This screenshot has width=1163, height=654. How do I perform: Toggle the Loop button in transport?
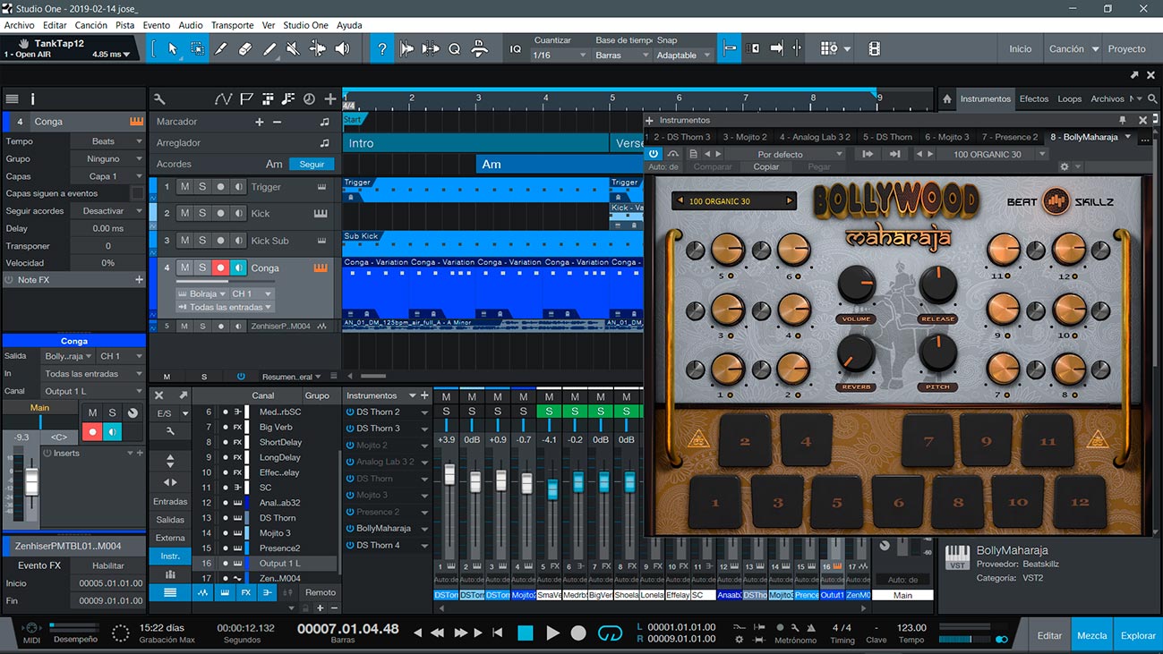click(x=610, y=633)
